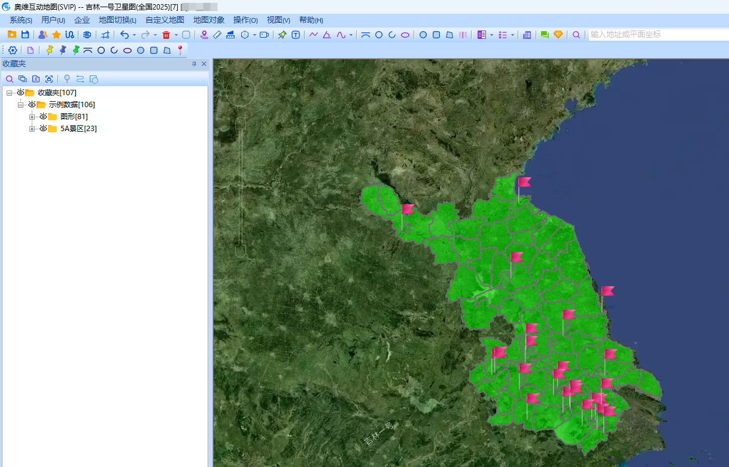
Task: Click the red trash delete icon
Action: (x=166, y=35)
